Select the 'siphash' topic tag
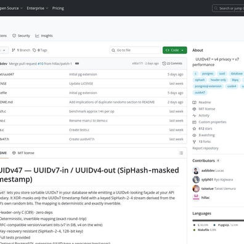This screenshot has width=244, height=244. click(200, 80)
